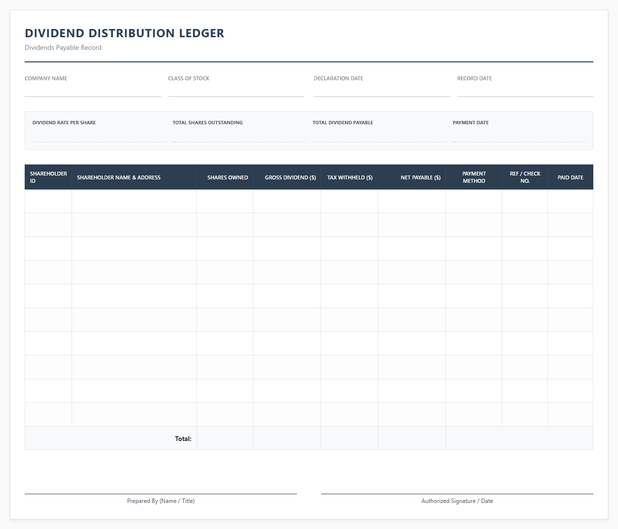The image size is (618, 529).
Task: Click the Authorized Signature / Date caption
Action: tap(457, 501)
